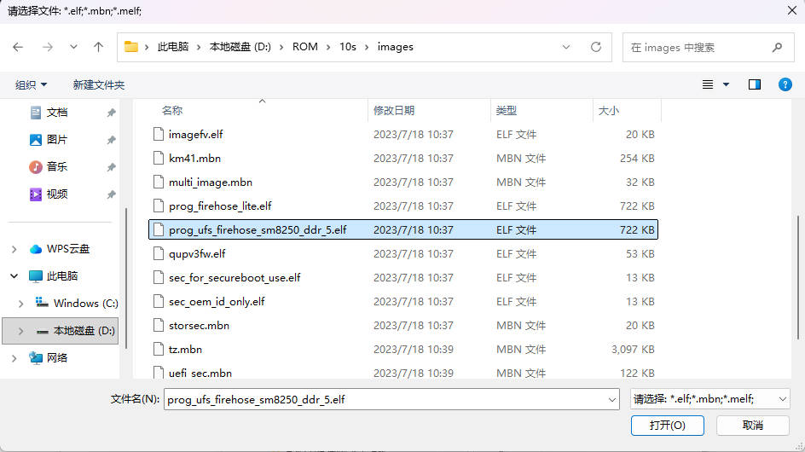Expand the WPS云盘 tree node
The image size is (805, 452).
point(14,249)
